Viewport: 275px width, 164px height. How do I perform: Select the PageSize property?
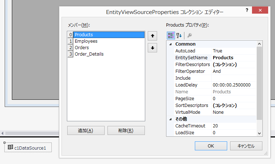click(x=193, y=99)
